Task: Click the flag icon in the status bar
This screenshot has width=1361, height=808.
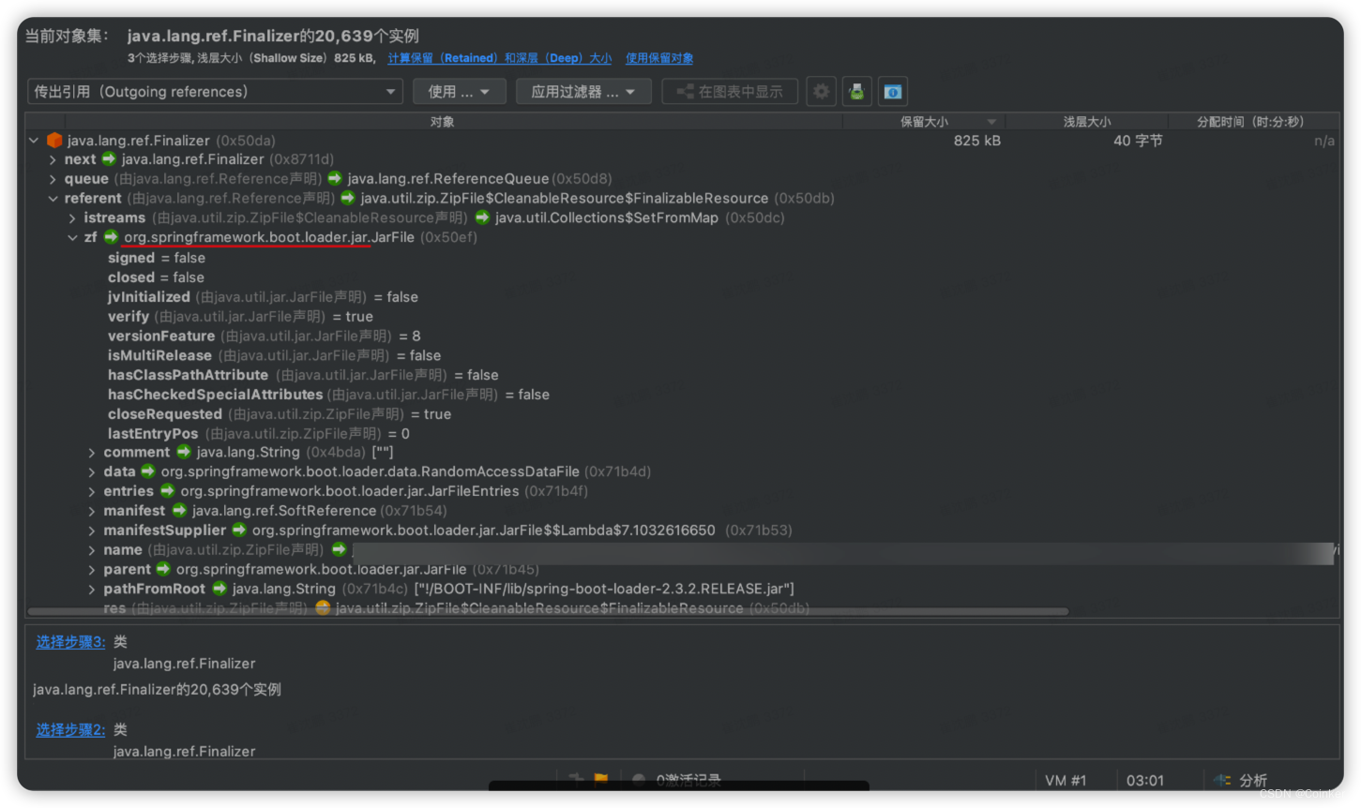Action: pos(601,779)
